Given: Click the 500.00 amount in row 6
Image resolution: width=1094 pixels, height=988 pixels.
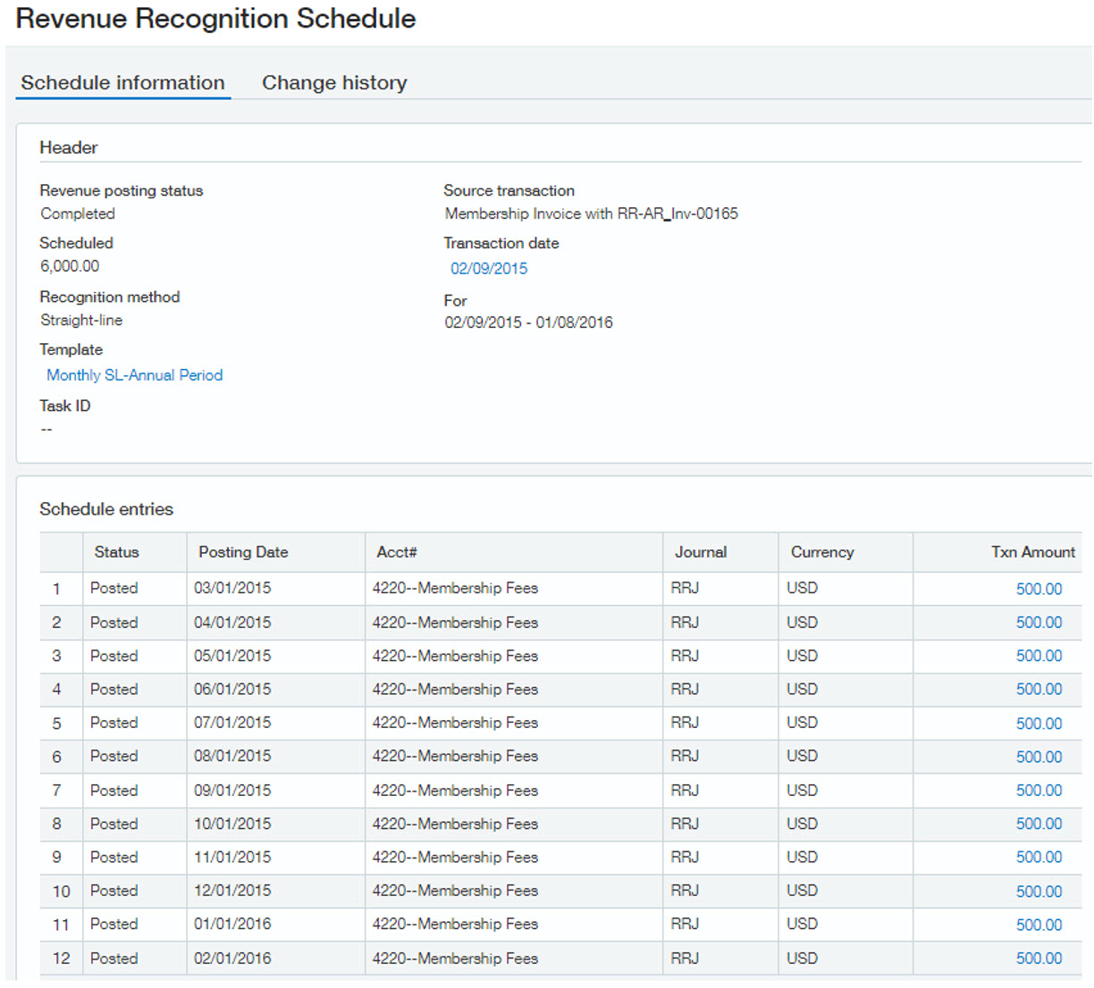Looking at the screenshot, I should 1039,757.
